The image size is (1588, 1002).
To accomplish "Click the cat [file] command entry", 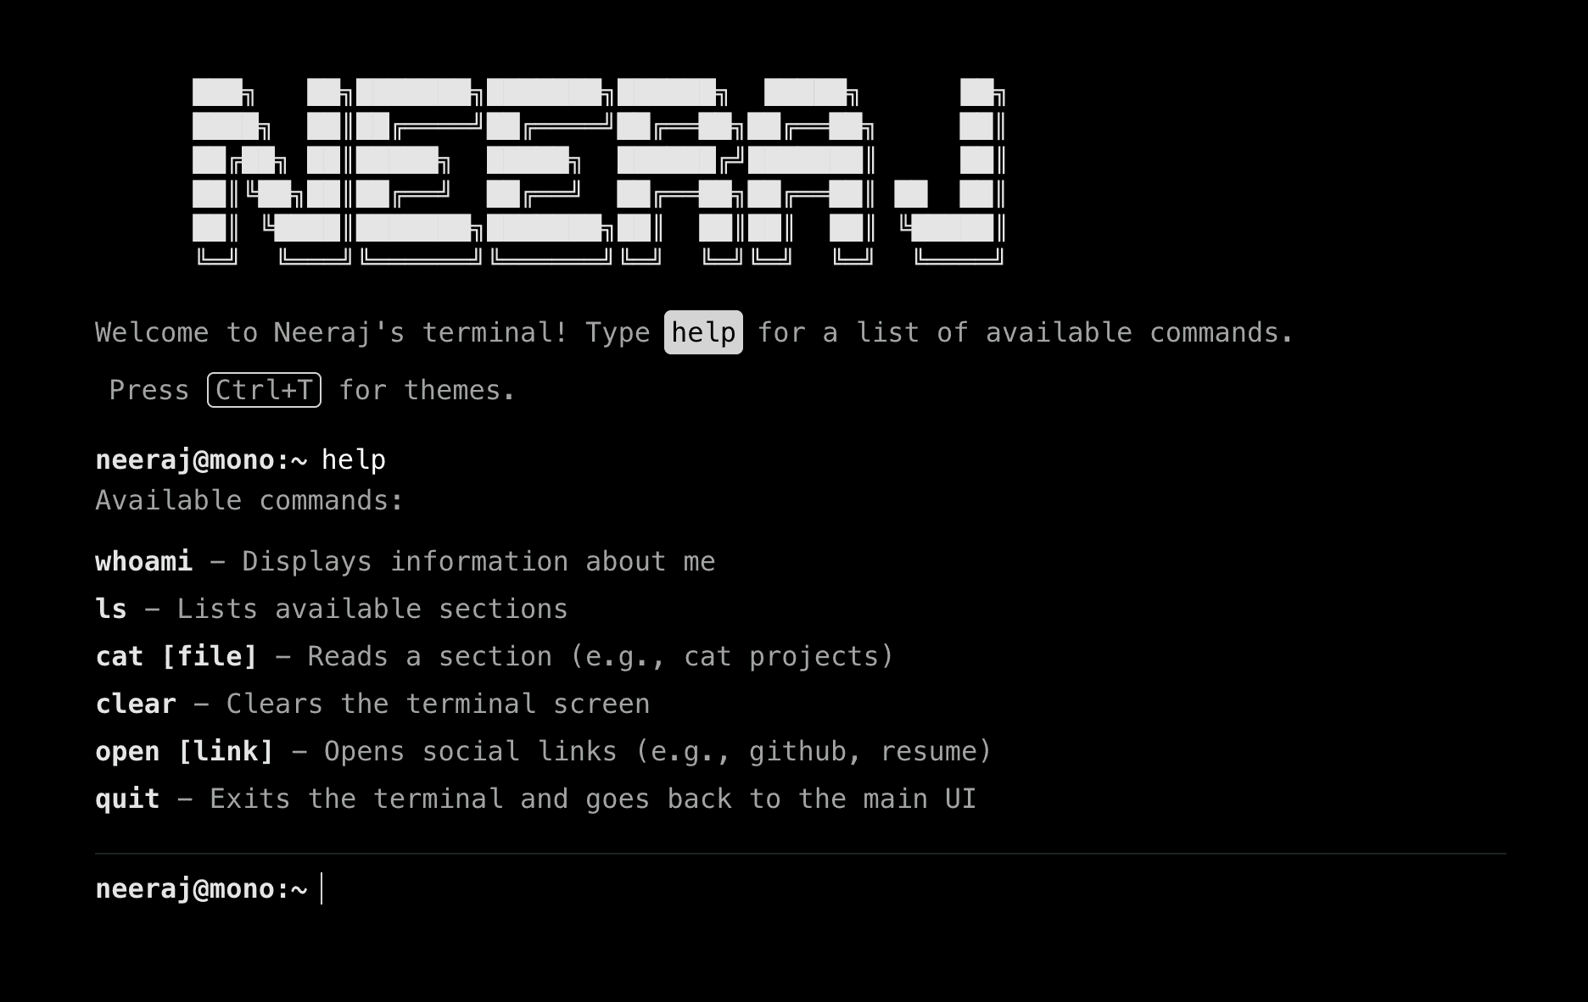I will point(176,656).
